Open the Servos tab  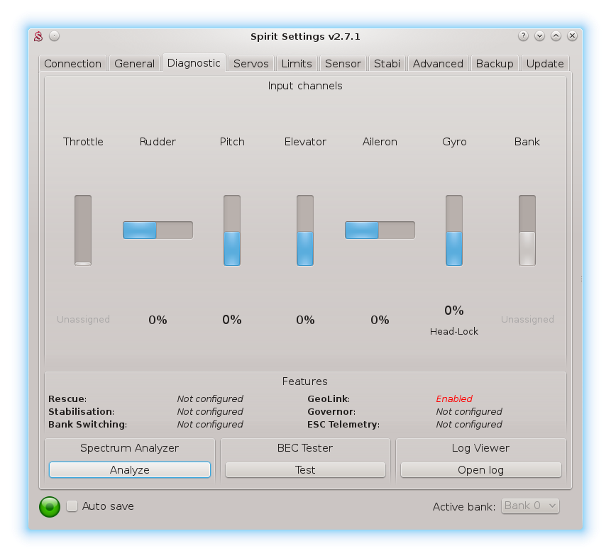[251, 64]
